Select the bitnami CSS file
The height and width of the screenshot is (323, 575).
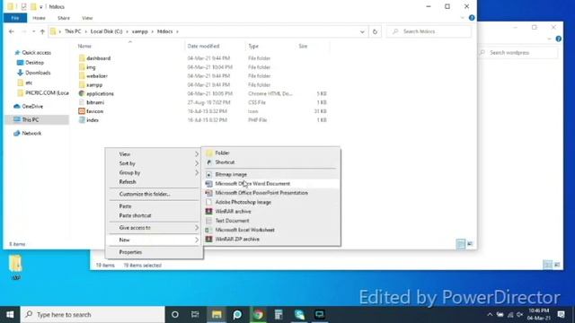[x=95, y=102]
